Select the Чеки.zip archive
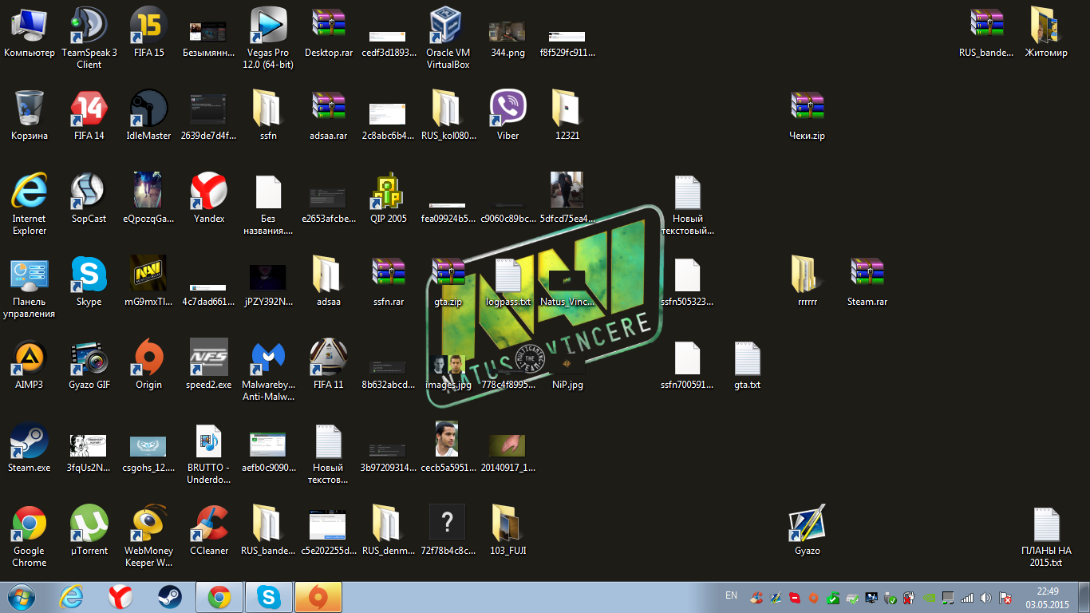1090x613 pixels. point(807,115)
